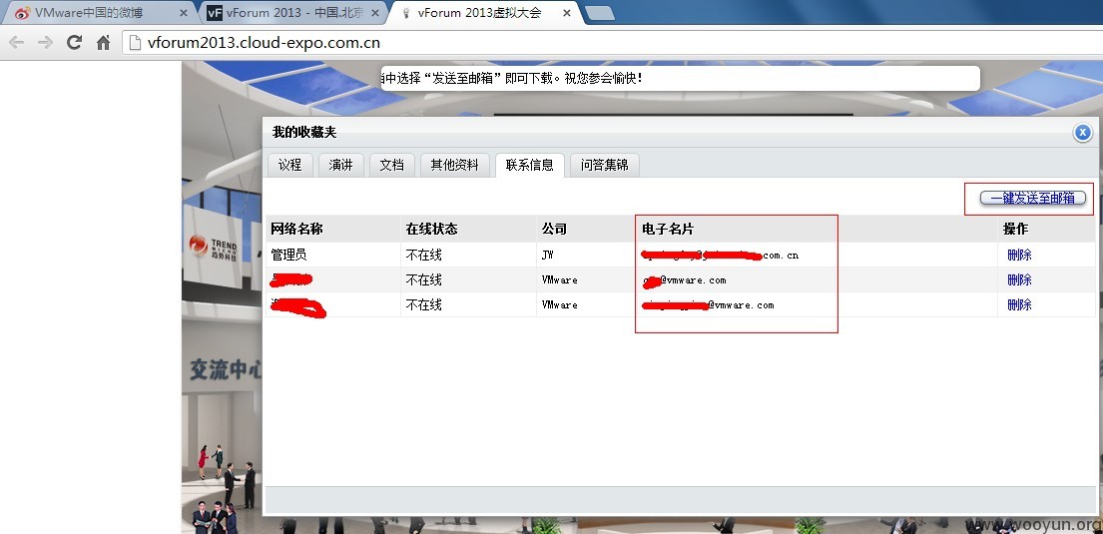Reload the page with refresh icon
The height and width of the screenshot is (534, 1103).
coord(74,43)
